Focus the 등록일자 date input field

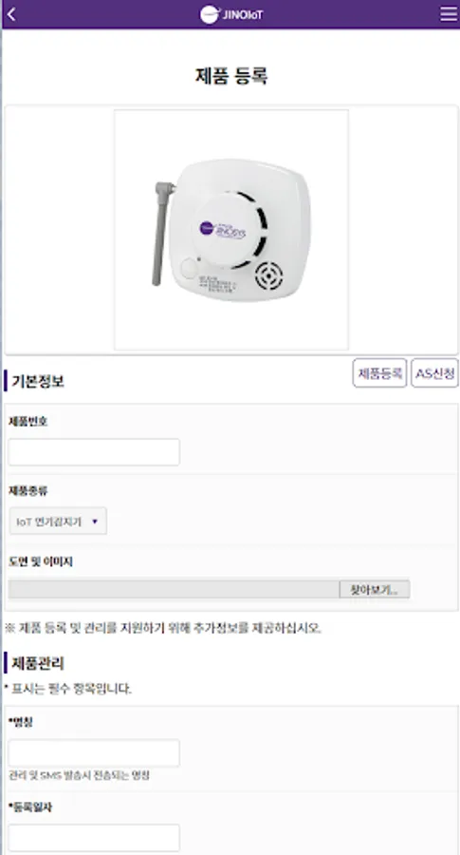pos(94,838)
